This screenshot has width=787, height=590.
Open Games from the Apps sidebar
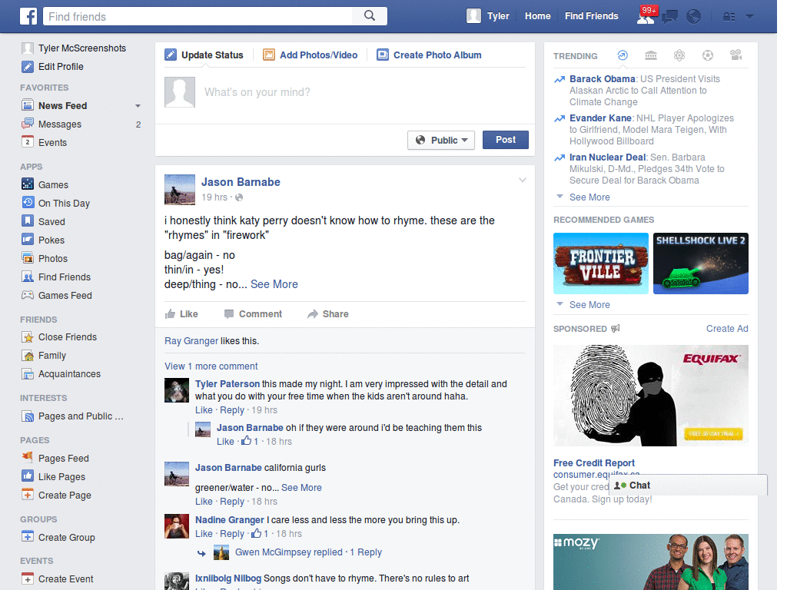click(x=53, y=184)
